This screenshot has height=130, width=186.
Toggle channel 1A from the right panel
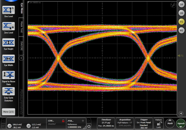(x=181, y=5)
